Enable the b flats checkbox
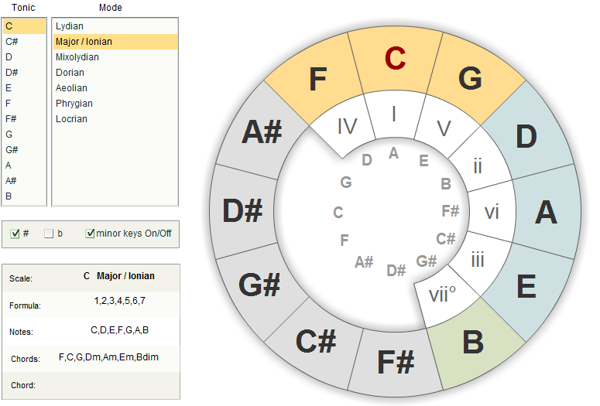600x406 pixels. tap(49, 234)
